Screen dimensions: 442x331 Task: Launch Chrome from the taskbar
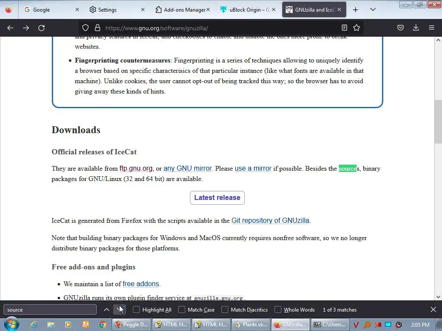(103, 325)
